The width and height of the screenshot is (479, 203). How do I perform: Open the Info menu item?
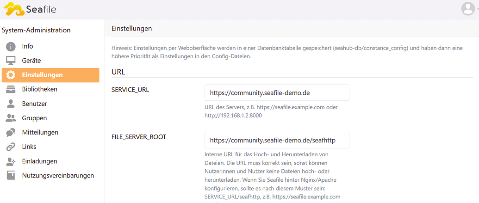click(27, 46)
